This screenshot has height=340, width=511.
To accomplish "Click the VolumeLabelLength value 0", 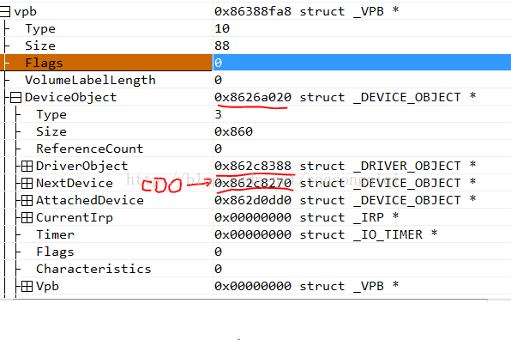I will pos(218,80).
